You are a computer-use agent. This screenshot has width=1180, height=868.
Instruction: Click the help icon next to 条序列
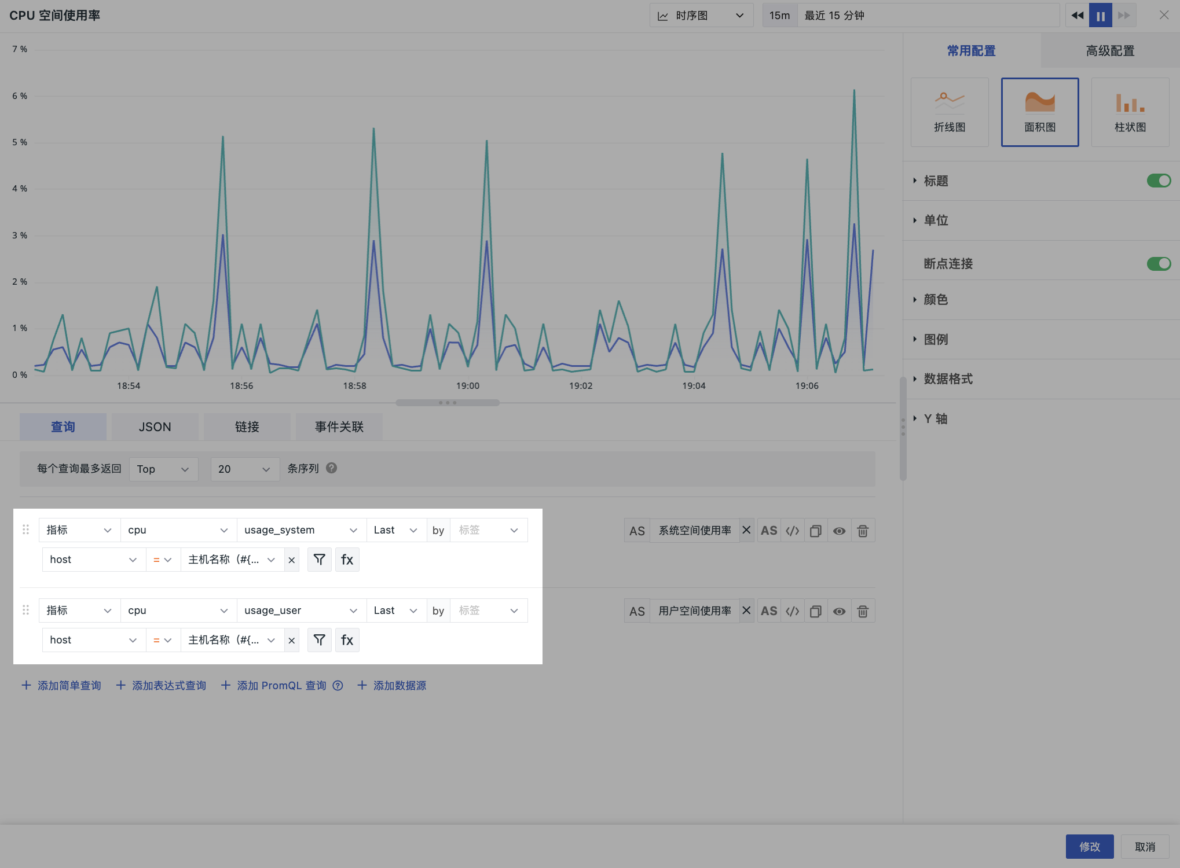tap(331, 468)
